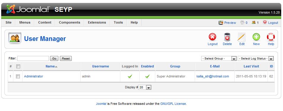Viewport: 283px width, 111px height.
Task: Click the Filter text input field
Action: [x=33, y=59]
